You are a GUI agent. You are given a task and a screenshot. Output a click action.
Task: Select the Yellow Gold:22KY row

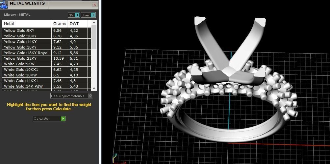[x=47, y=58]
